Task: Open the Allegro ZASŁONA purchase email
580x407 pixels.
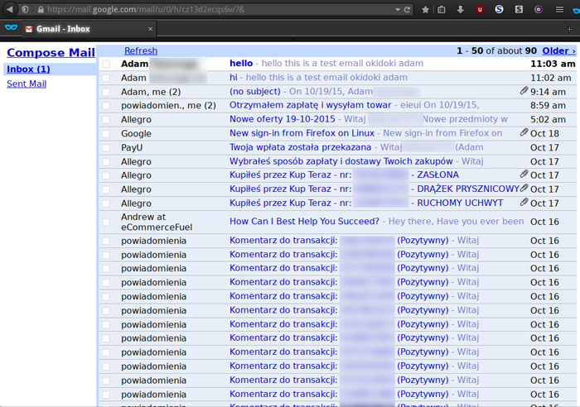Action: pyautogui.click(x=344, y=175)
